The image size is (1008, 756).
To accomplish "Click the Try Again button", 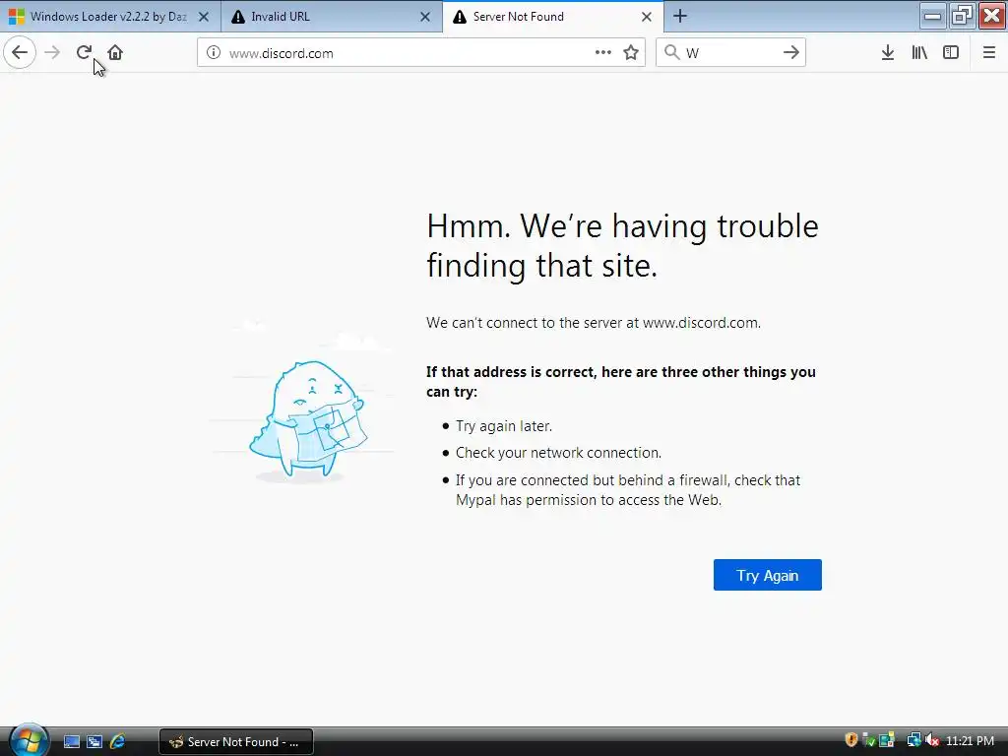I will 767,575.
